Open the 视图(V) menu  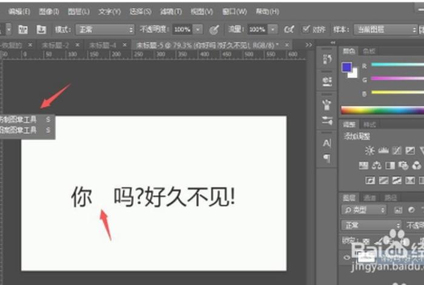[x=202, y=12]
